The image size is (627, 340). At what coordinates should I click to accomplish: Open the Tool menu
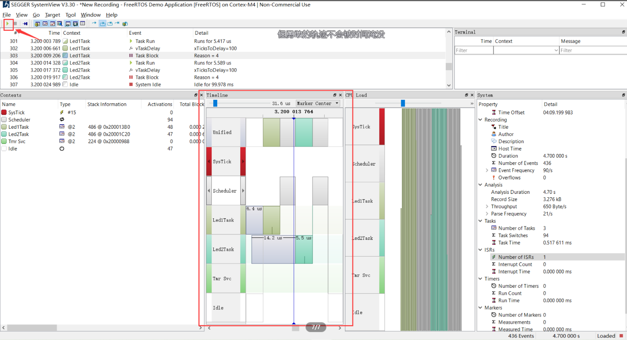pyautogui.click(x=71, y=15)
